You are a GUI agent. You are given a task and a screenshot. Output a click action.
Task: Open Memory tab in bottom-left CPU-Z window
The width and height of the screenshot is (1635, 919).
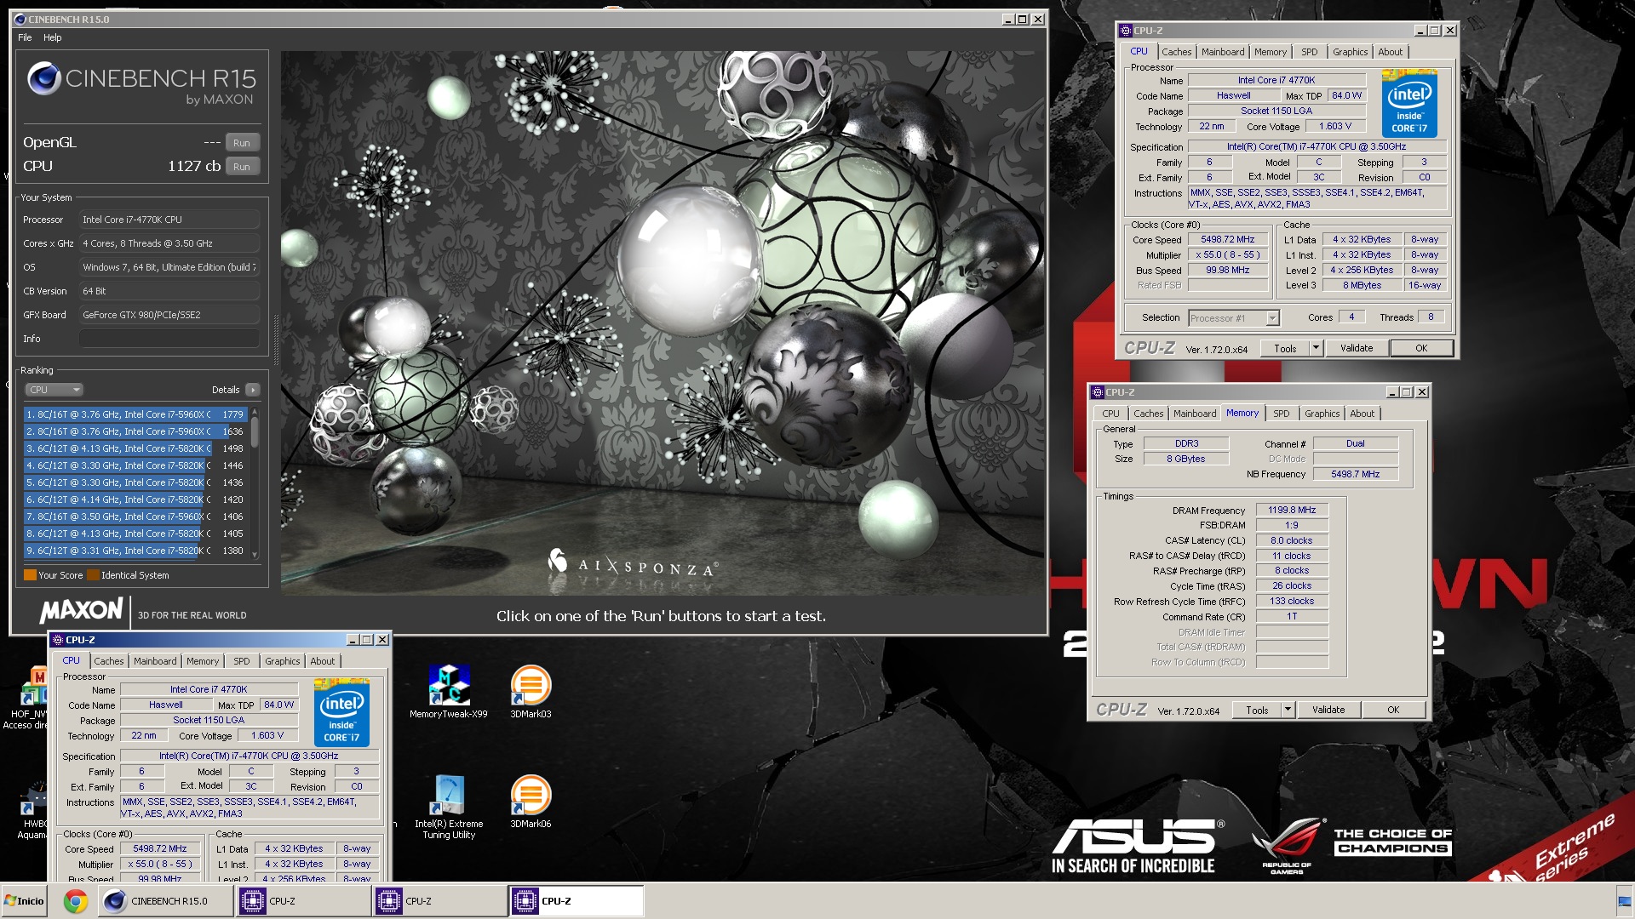203,661
